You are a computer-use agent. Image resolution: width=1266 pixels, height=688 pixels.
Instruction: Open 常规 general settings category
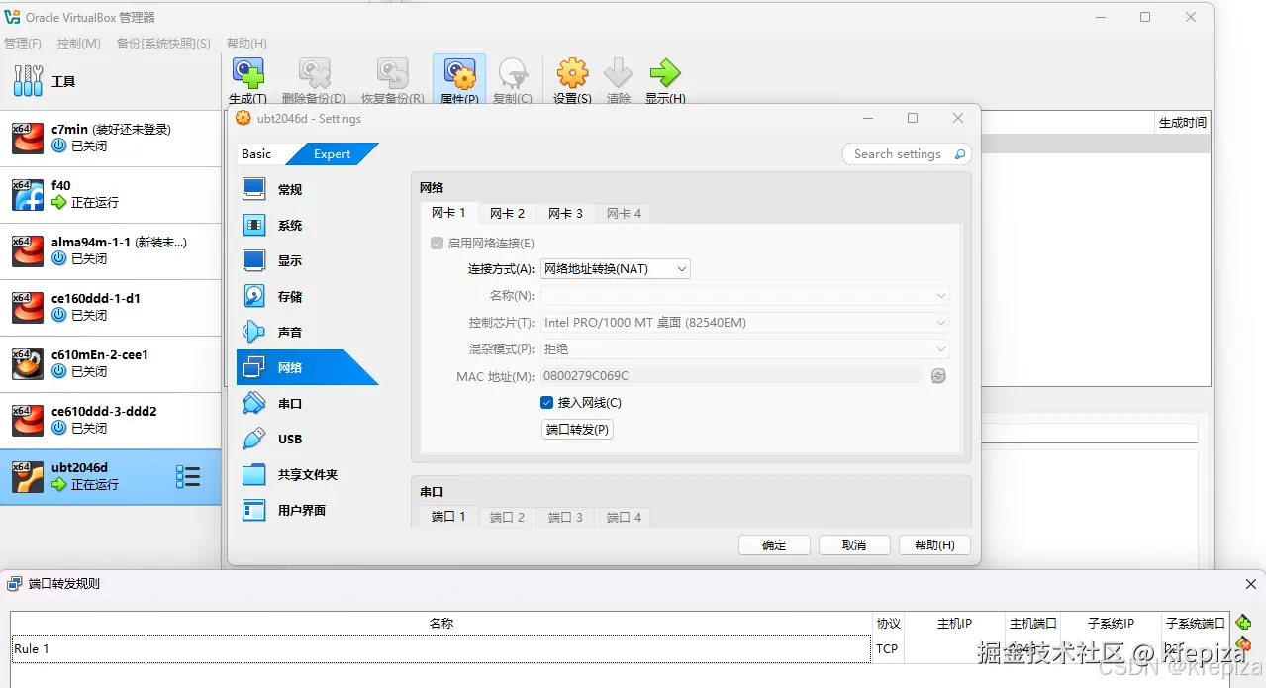point(307,189)
